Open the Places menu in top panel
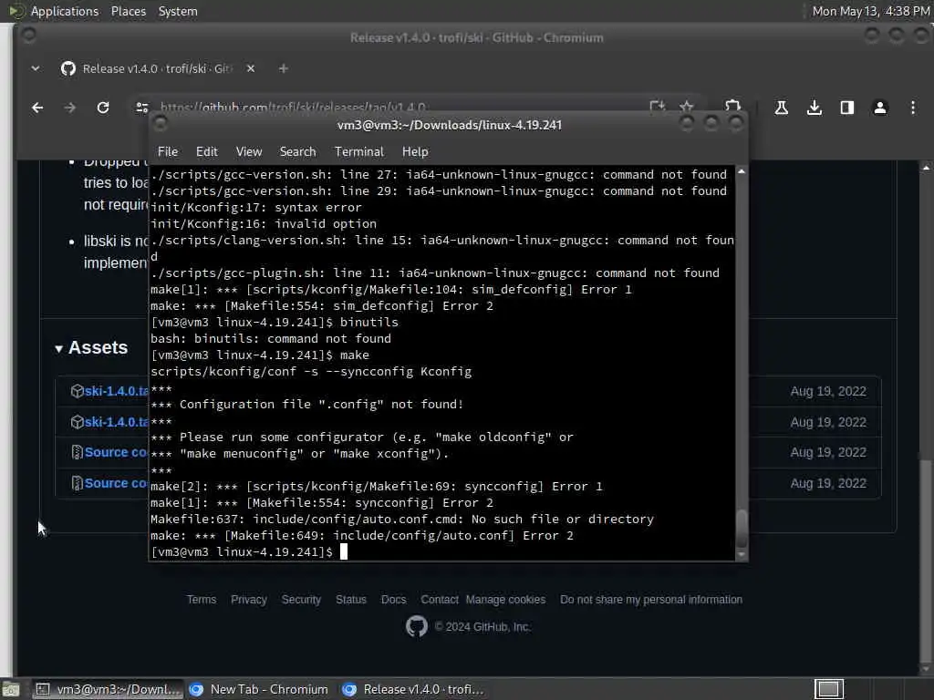934x700 pixels. 128,11
